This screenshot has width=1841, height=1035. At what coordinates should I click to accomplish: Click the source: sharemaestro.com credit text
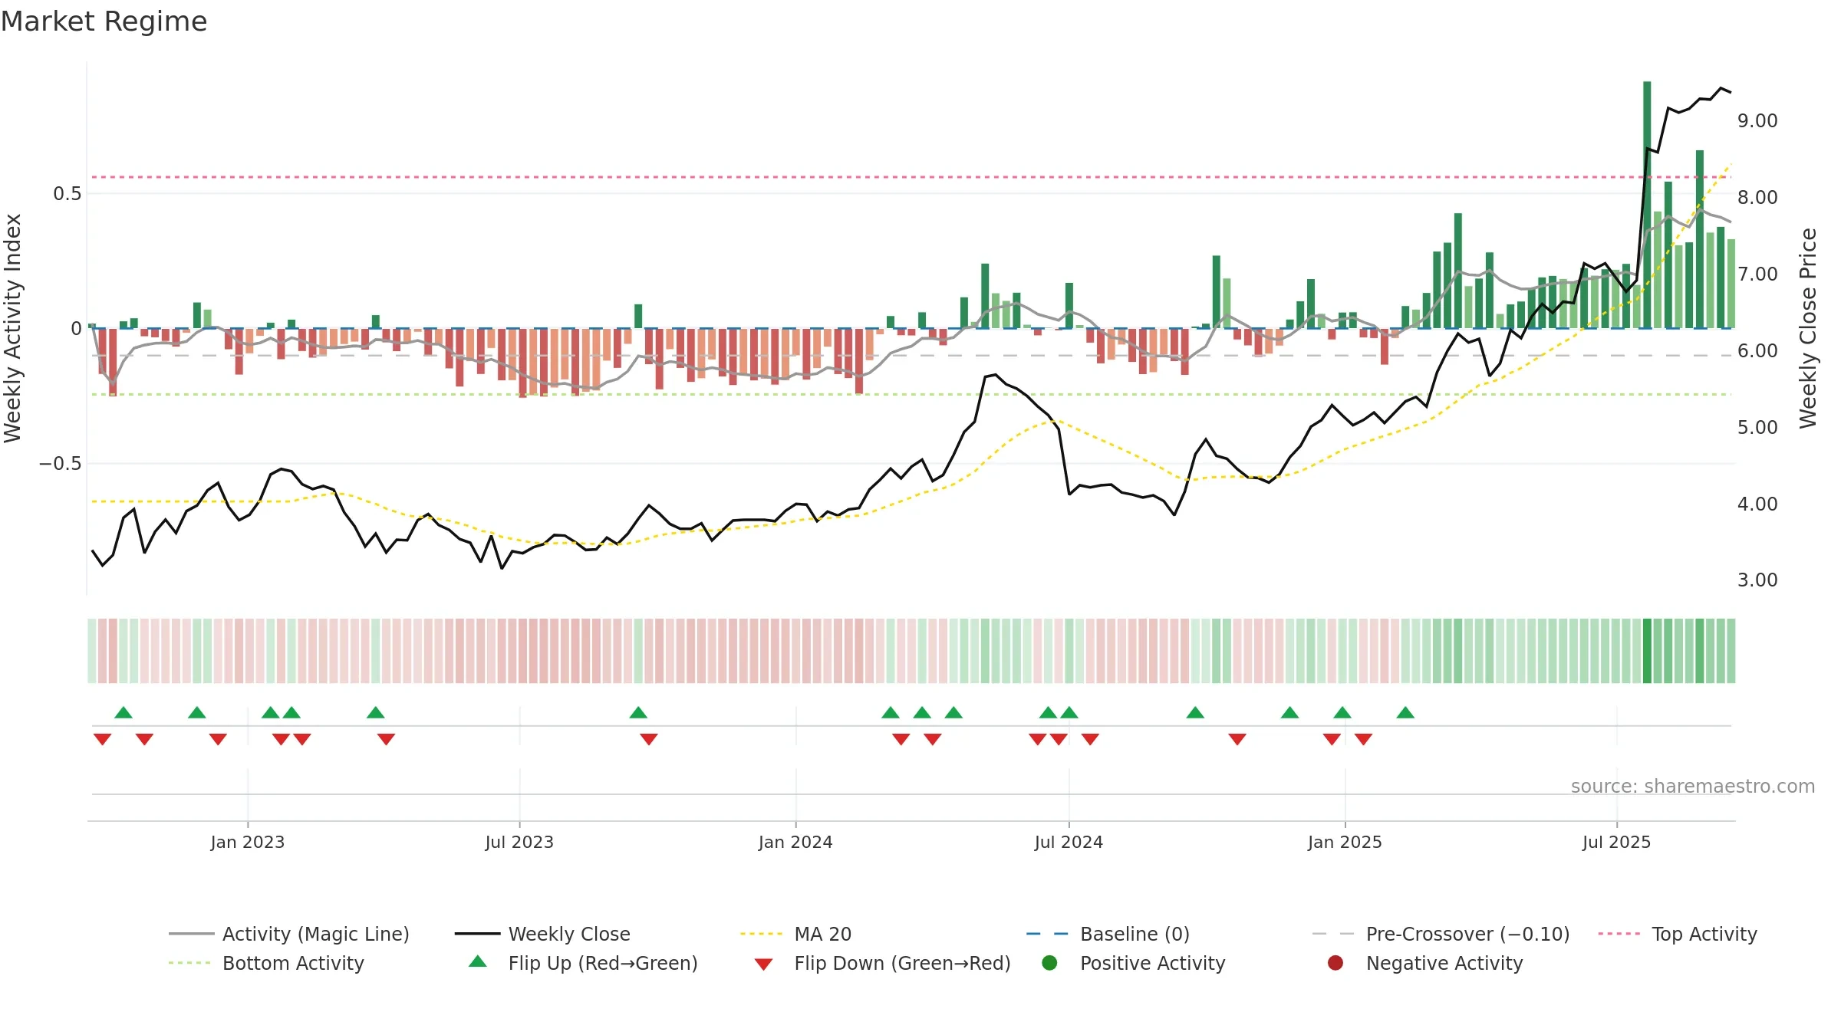[1693, 786]
